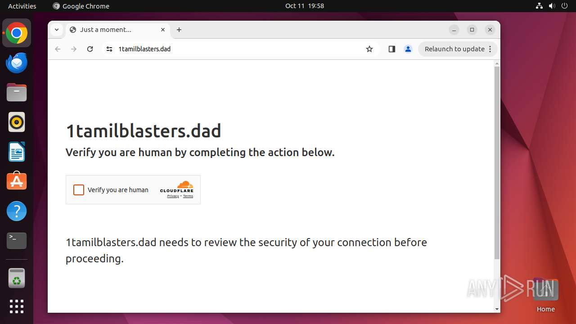This screenshot has height=324, width=576.
Task: Open the Cloudflare Terms link
Action: [x=188, y=196]
